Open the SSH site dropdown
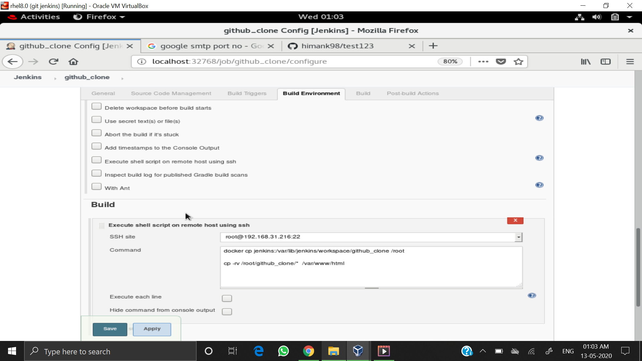Image resolution: width=642 pixels, height=361 pixels. (519, 237)
